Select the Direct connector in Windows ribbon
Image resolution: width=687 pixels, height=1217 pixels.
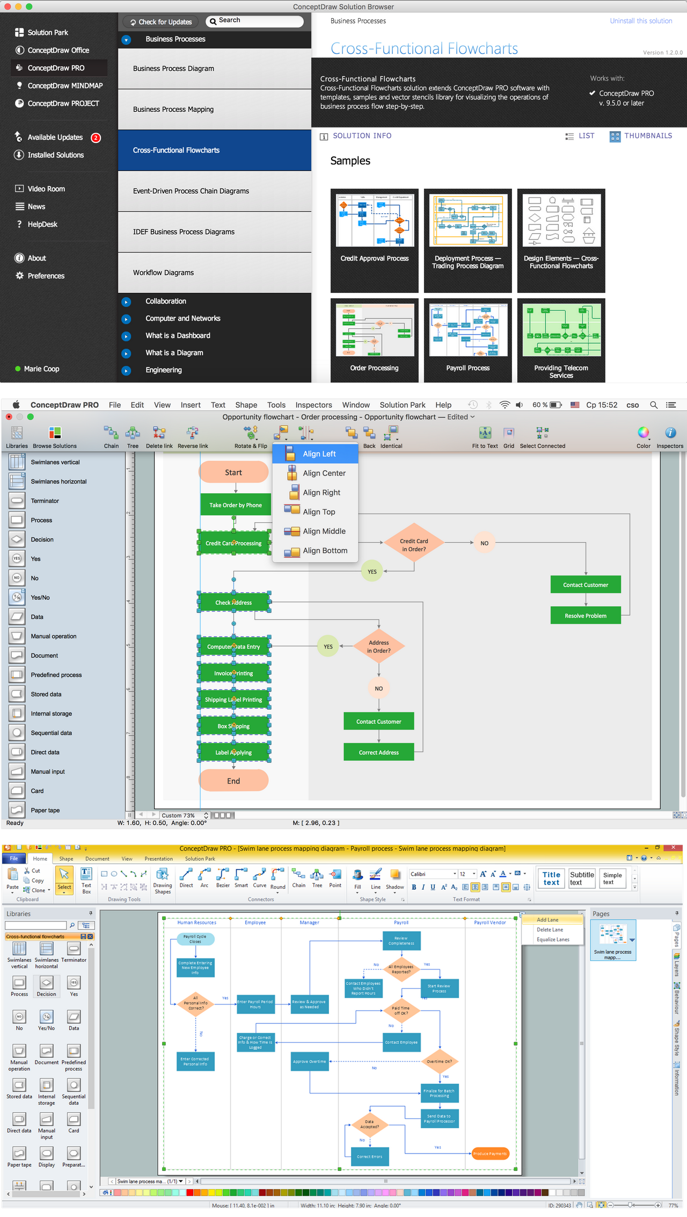186,878
